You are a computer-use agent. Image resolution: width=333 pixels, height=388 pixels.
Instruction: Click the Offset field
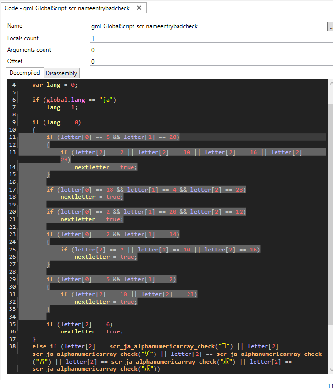211,61
